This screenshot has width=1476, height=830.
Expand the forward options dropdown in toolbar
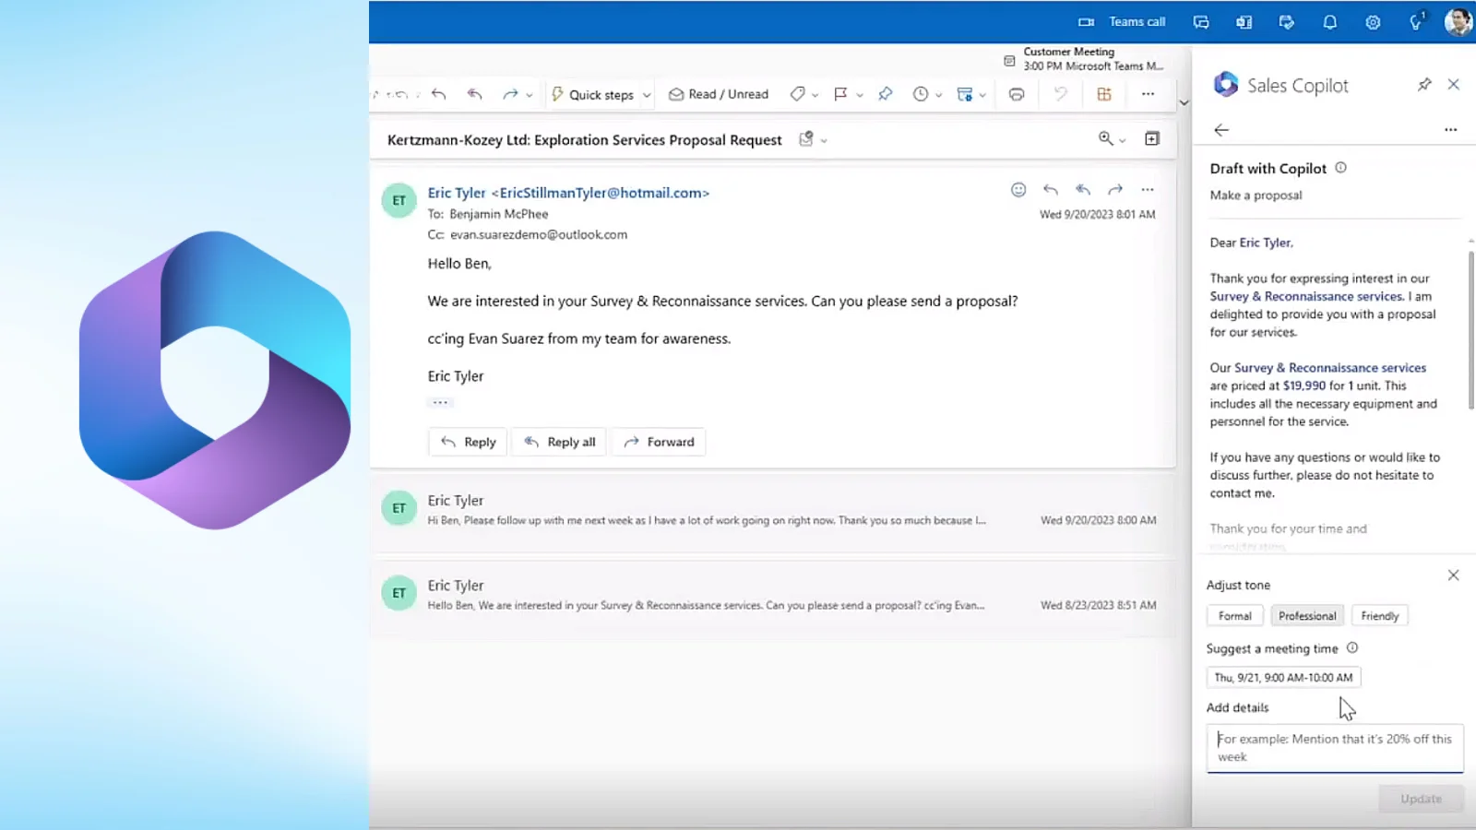tap(530, 95)
